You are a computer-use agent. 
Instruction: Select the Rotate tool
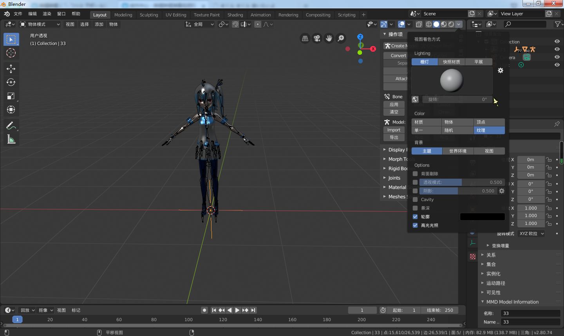point(11,83)
